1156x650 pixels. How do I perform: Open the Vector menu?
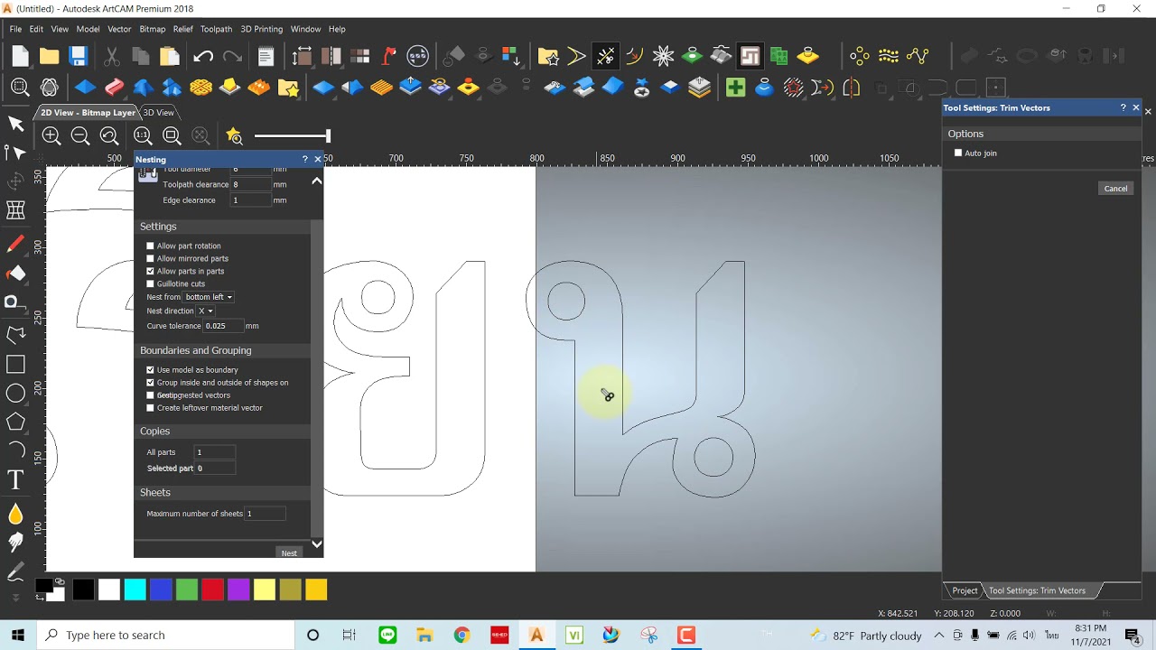point(119,29)
